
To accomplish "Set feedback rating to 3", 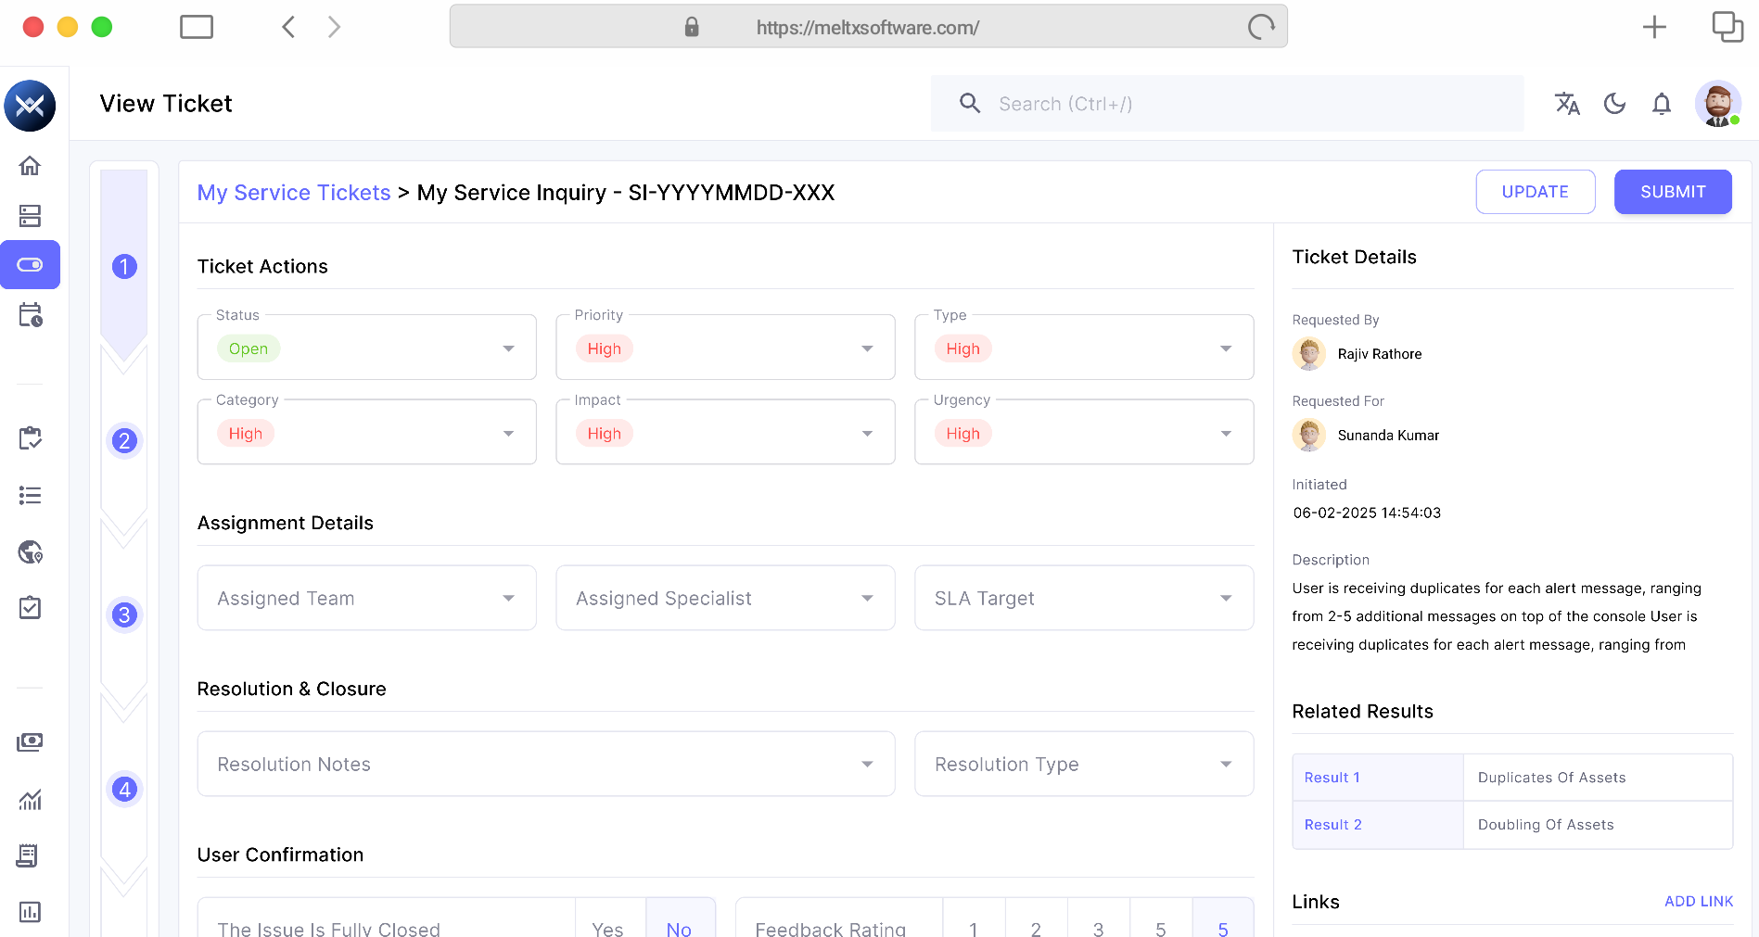I will pyautogui.click(x=1098, y=927).
